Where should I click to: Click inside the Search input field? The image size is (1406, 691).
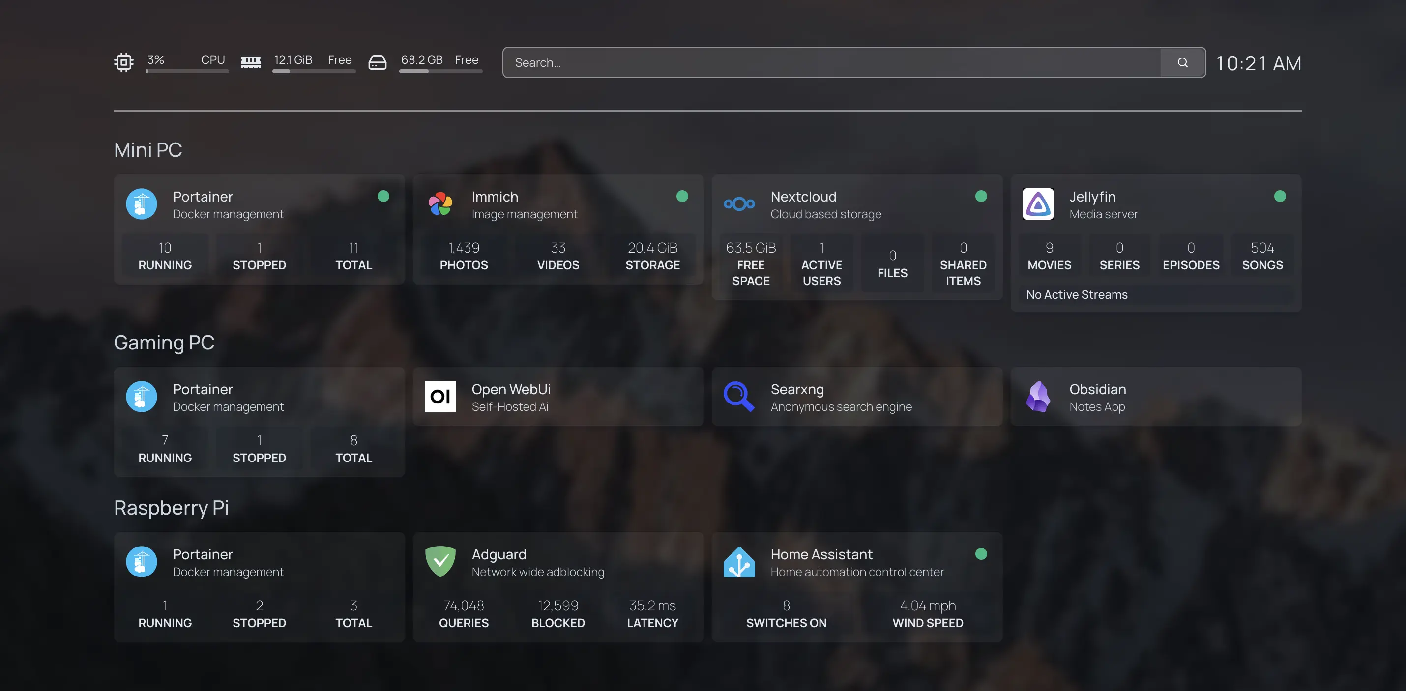click(830, 63)
